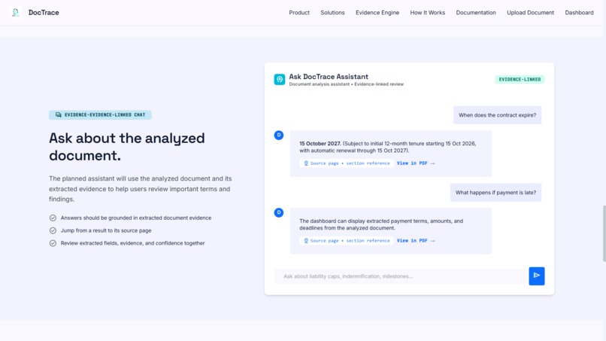This screenshot has height=341, width=606.
Task: Click the D avatar beside the 15 October 2027 answer
Action: [x=279, y=135]
